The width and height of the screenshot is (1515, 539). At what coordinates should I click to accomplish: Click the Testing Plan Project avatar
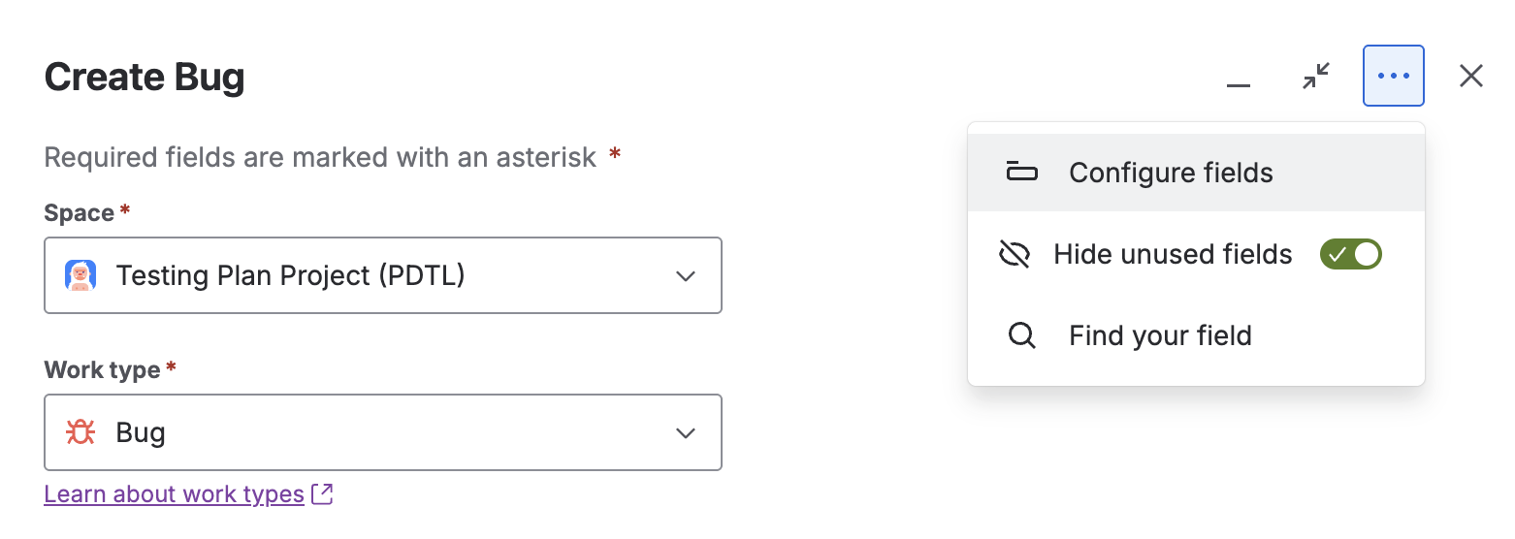click(x=81, y=276)
